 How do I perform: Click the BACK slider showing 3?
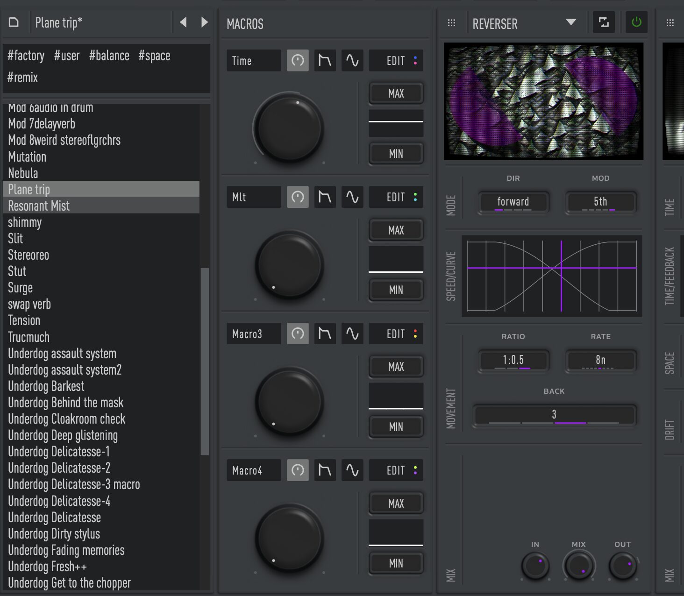(x=554, y=415)
